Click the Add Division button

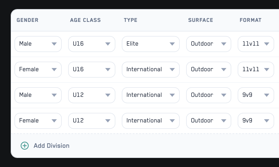(x=45, y=146)
